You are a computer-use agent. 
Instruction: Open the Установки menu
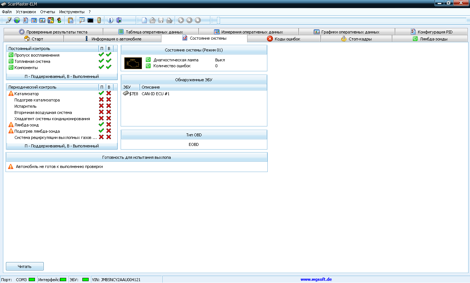[x=26, y=12]
